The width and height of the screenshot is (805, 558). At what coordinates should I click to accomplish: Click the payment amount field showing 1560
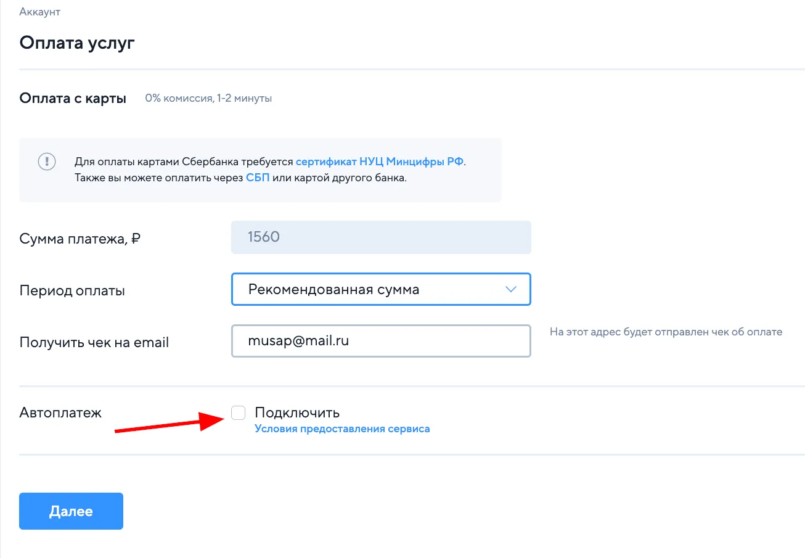(381, 237)
